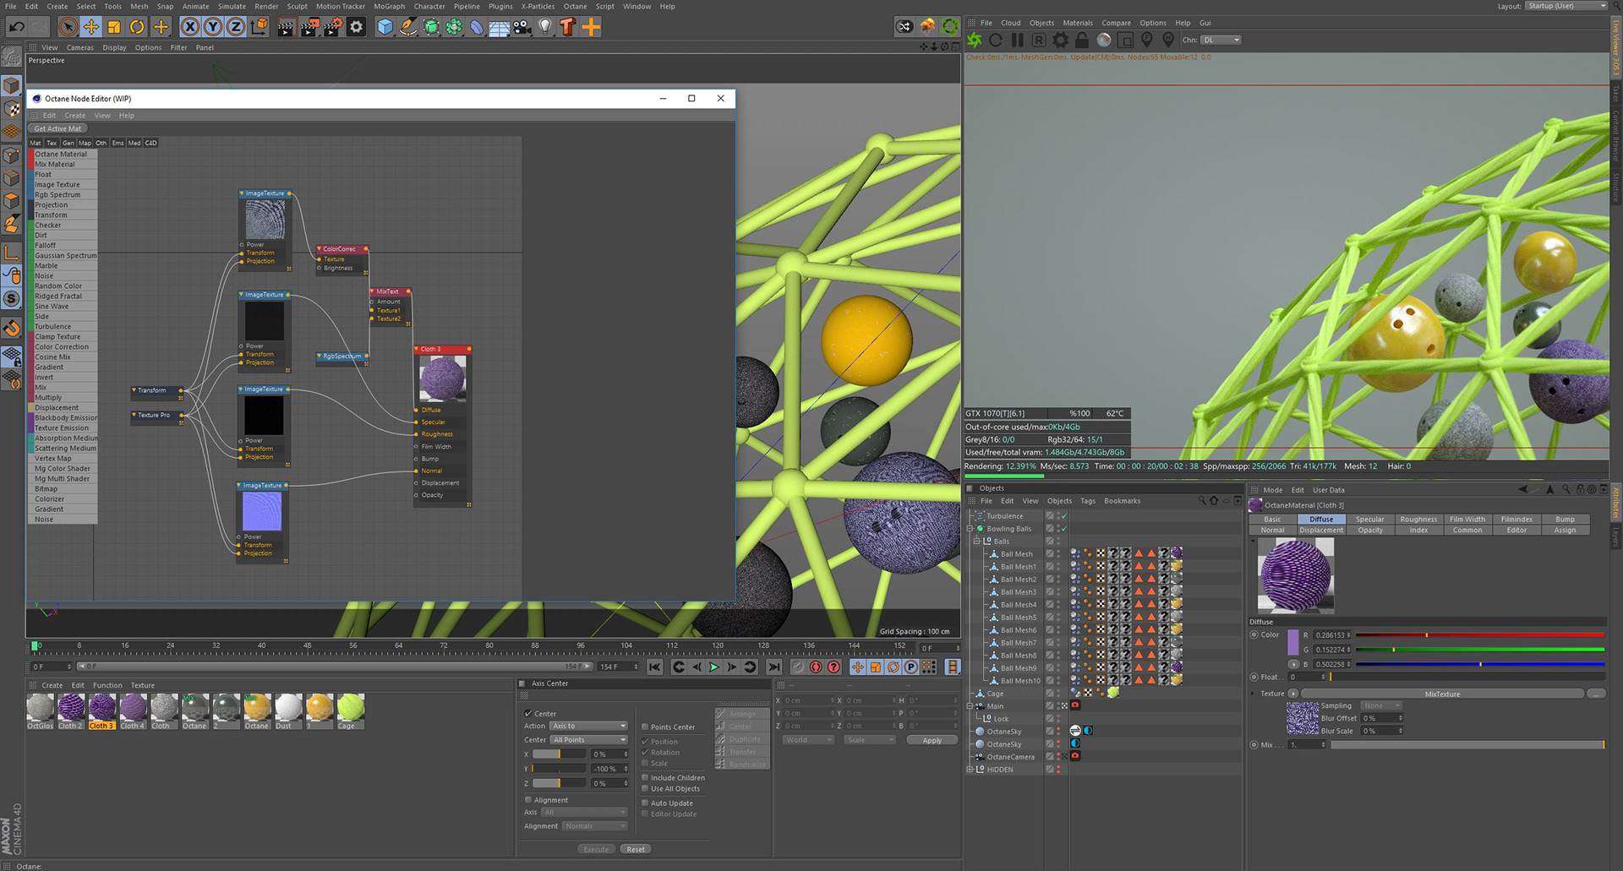The width and height of the screenshot is (1623, 871).
Task: Open the MoGraph menu
Action: pos(390,6)
